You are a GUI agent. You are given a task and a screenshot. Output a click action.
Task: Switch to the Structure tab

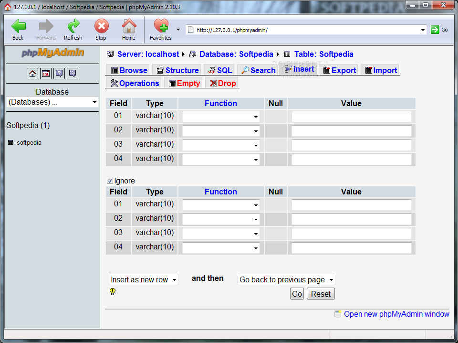tap(177, 70)
